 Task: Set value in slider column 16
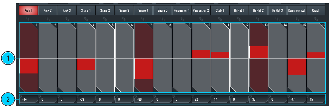[x=316, y=58]
